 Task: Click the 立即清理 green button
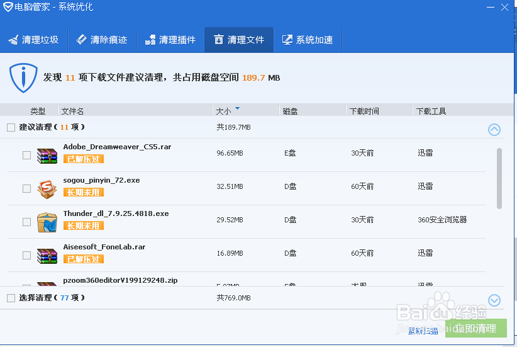[x=475, y=328]
